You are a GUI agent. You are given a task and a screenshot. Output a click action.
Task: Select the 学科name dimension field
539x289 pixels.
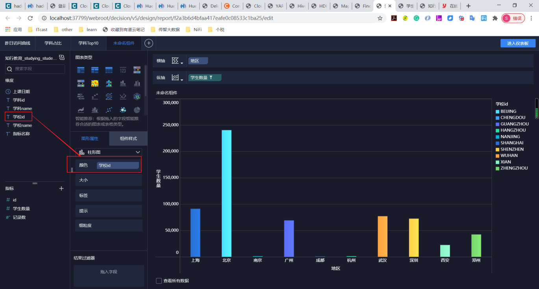22,109
